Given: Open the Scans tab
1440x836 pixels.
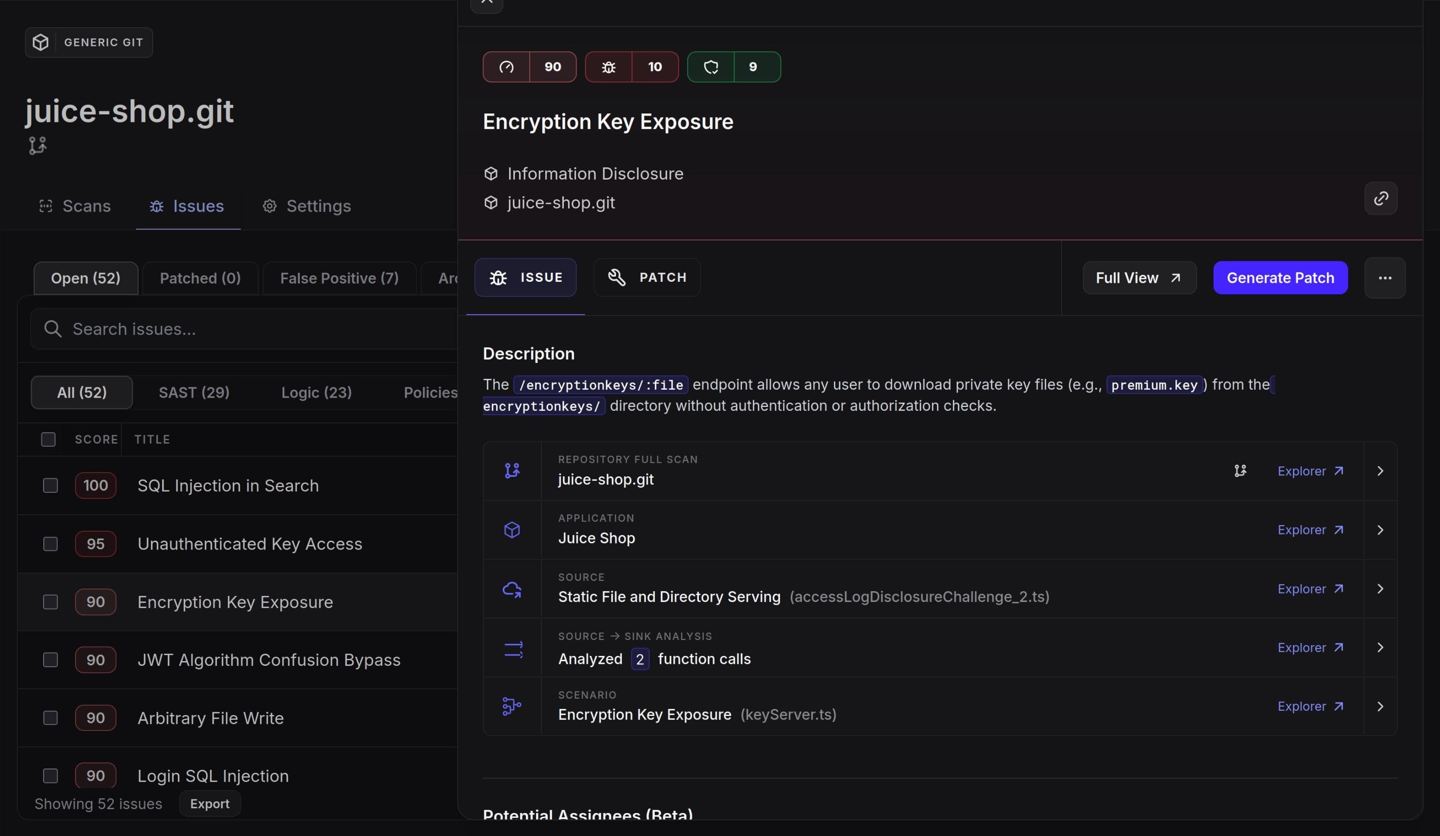Looking at the screenshot, I should tap(75, 206).
